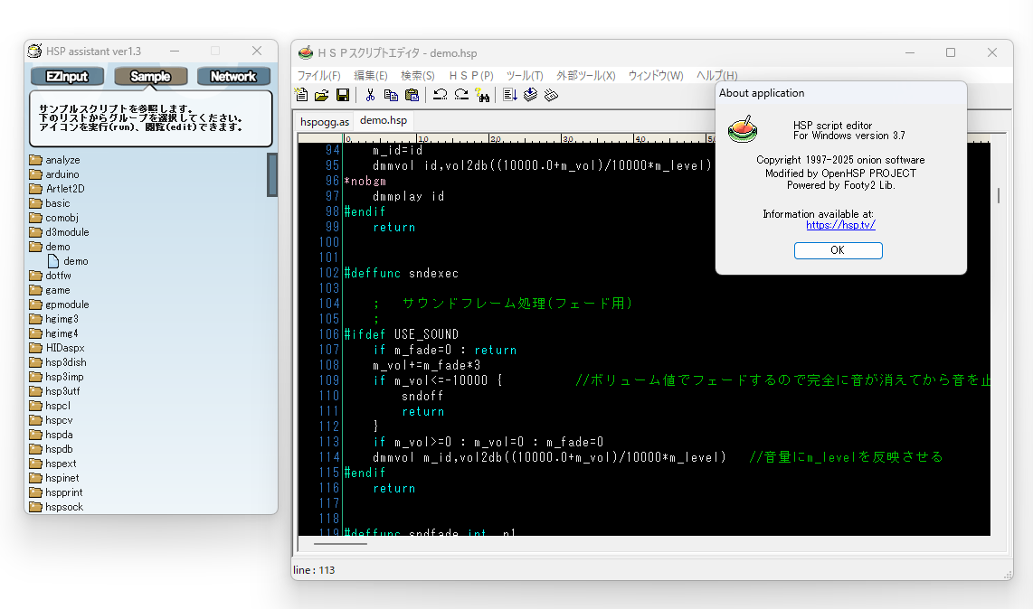Expand the hgimg3 sample folder
The image size is (1033, 609).
(54, 319)
